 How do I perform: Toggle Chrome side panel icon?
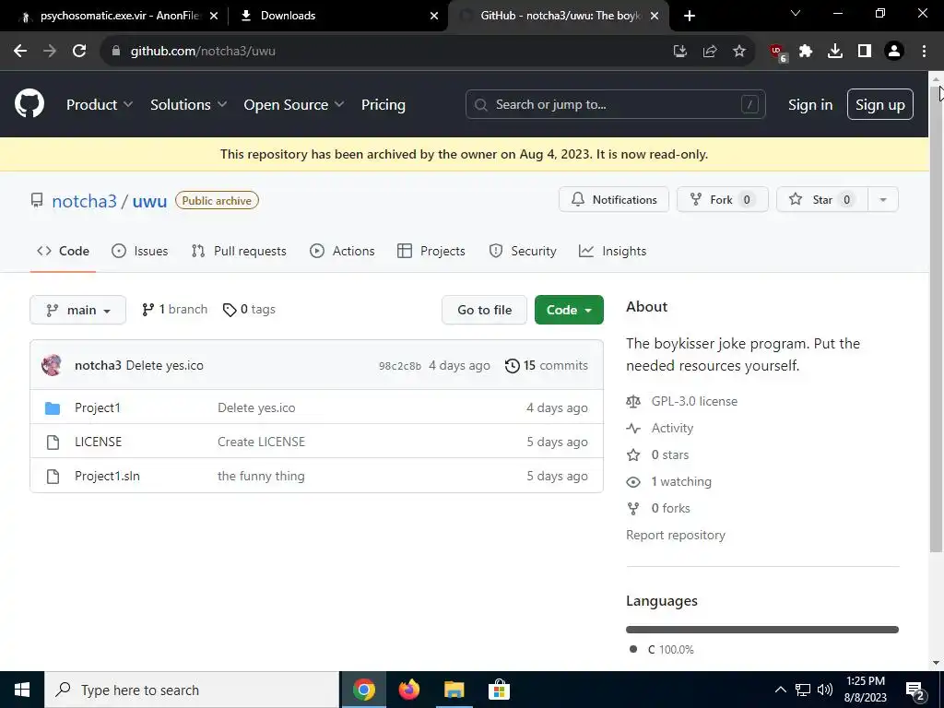(865, 52)
